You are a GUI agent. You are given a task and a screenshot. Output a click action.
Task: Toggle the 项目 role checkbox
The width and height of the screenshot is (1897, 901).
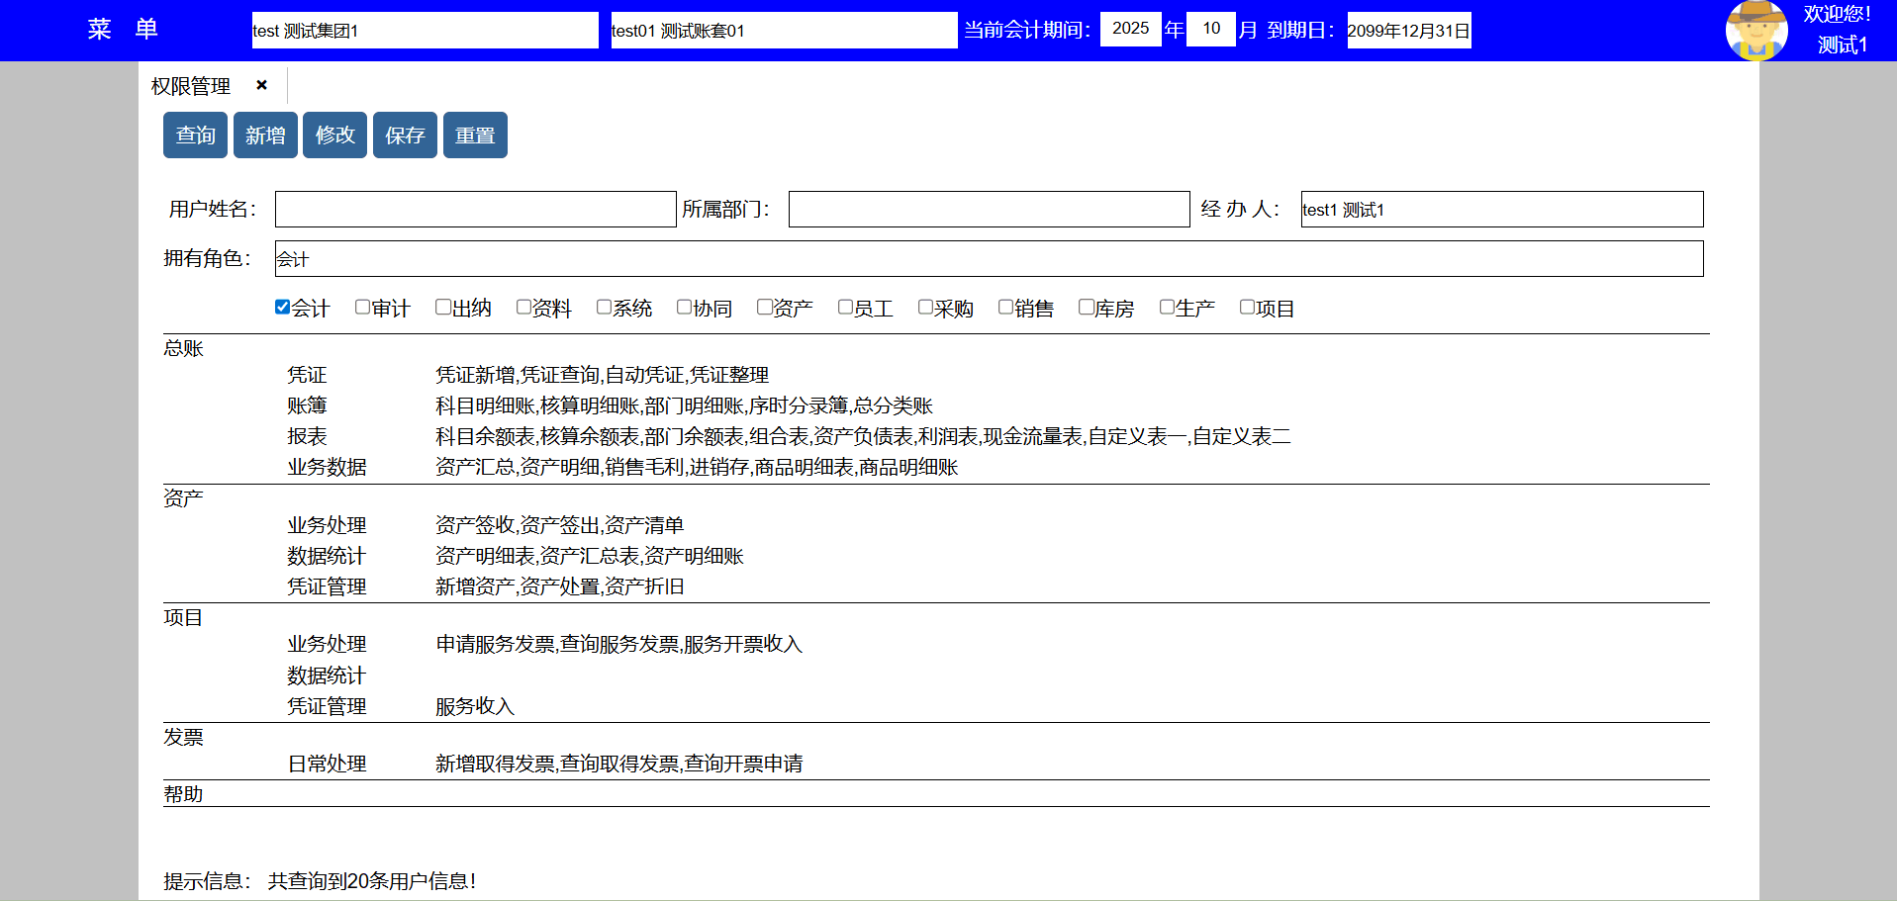tap(1247, 308)
